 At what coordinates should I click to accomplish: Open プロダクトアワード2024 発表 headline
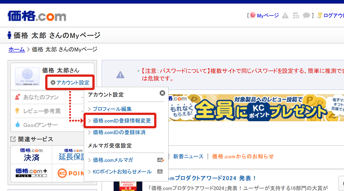click(x=212, y=178)
